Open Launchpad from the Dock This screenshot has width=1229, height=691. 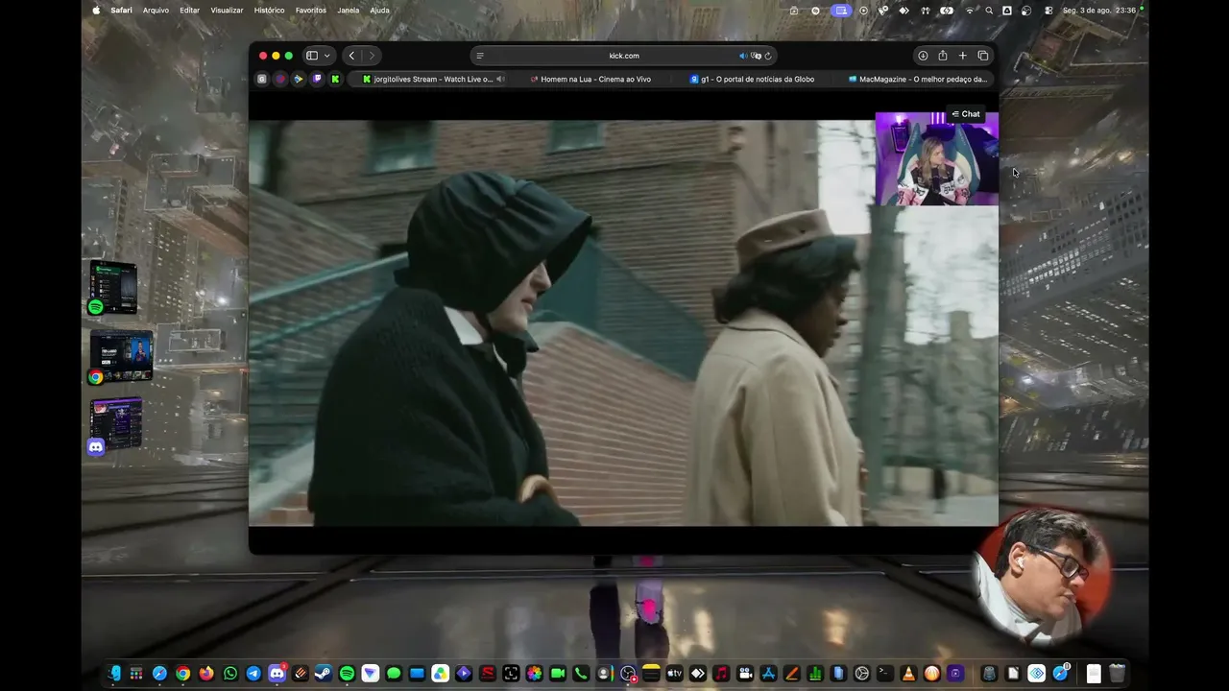coord(136,674)
